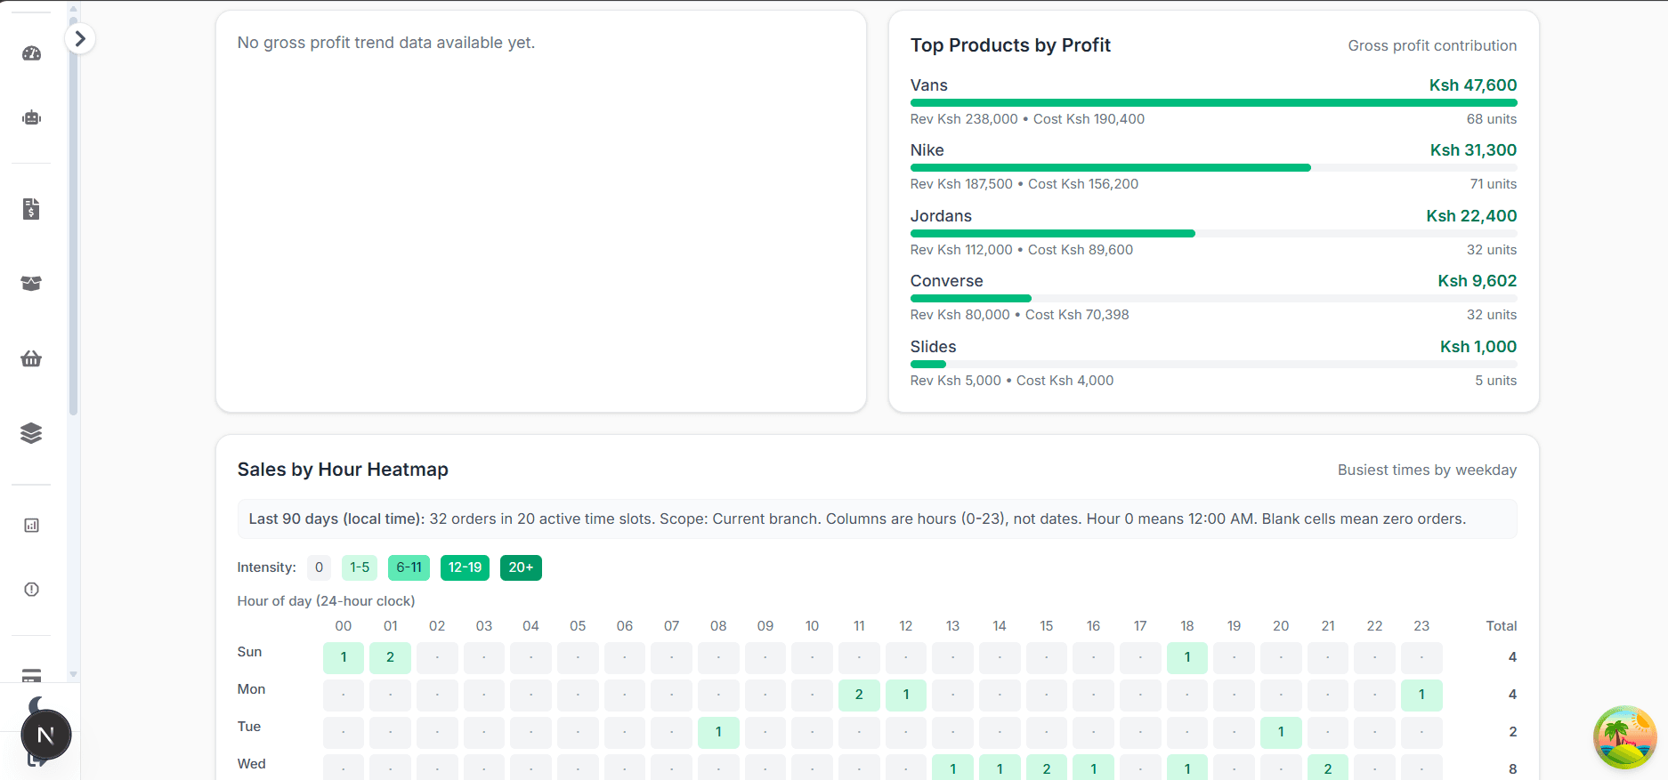Click the 'Sales by Hour Heatmap' heading

click(343, 470)
